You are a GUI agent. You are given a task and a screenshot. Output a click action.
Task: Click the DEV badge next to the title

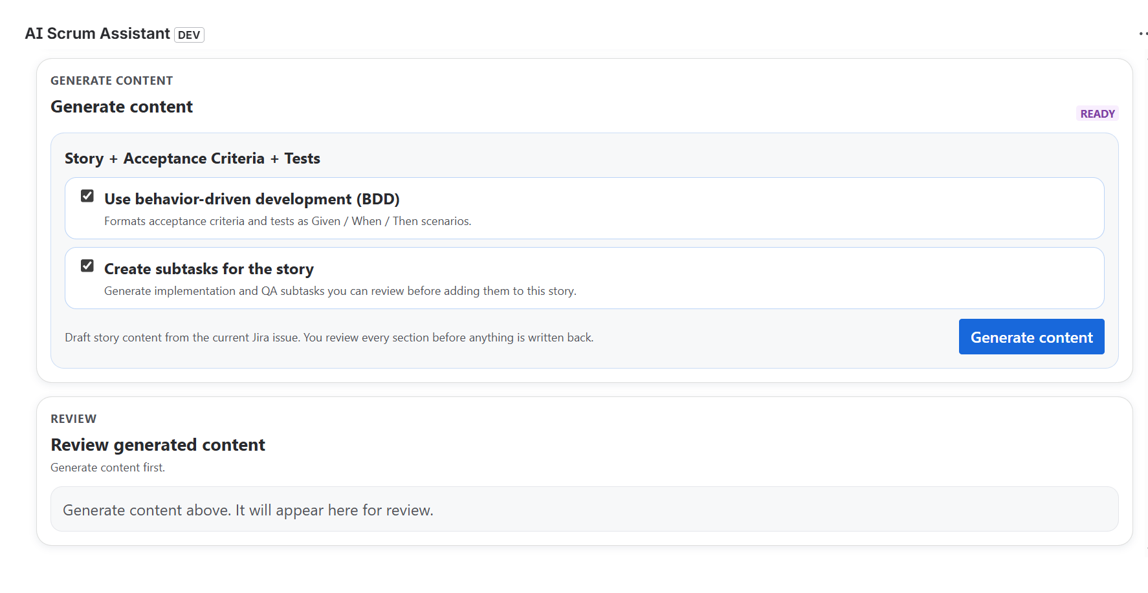pos(188,35)
